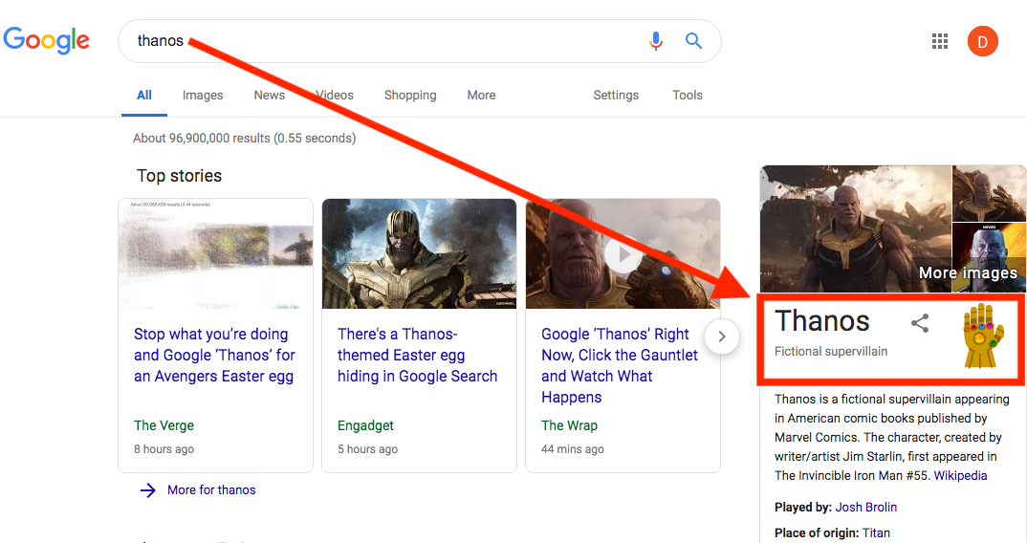Image resolution: width=1027 pixels, height=543 pixels.
Task: Click the search box containing thanos
Action: 382,41
